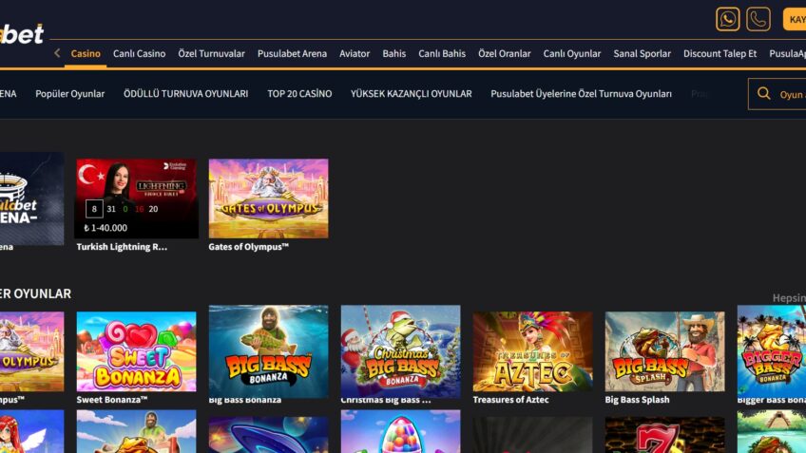
Task: Click 'Sweet Bonanza™' title text
Action: [112, 399]
